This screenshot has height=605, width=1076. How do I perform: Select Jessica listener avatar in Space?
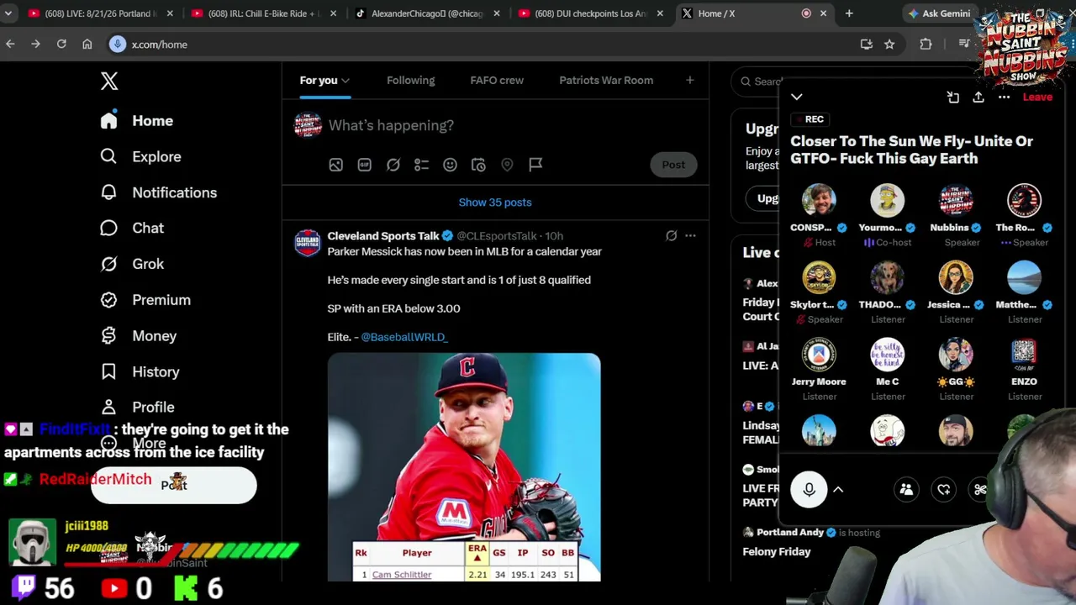tap(956, 278)
